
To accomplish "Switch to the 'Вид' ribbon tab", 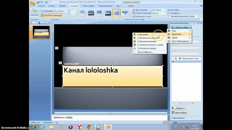I will (118, 6).
